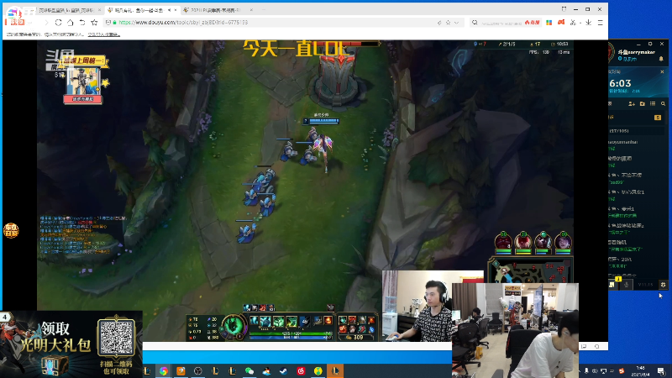
Task: Select the active Douyu stream tab
Action: tap(141, 10)
